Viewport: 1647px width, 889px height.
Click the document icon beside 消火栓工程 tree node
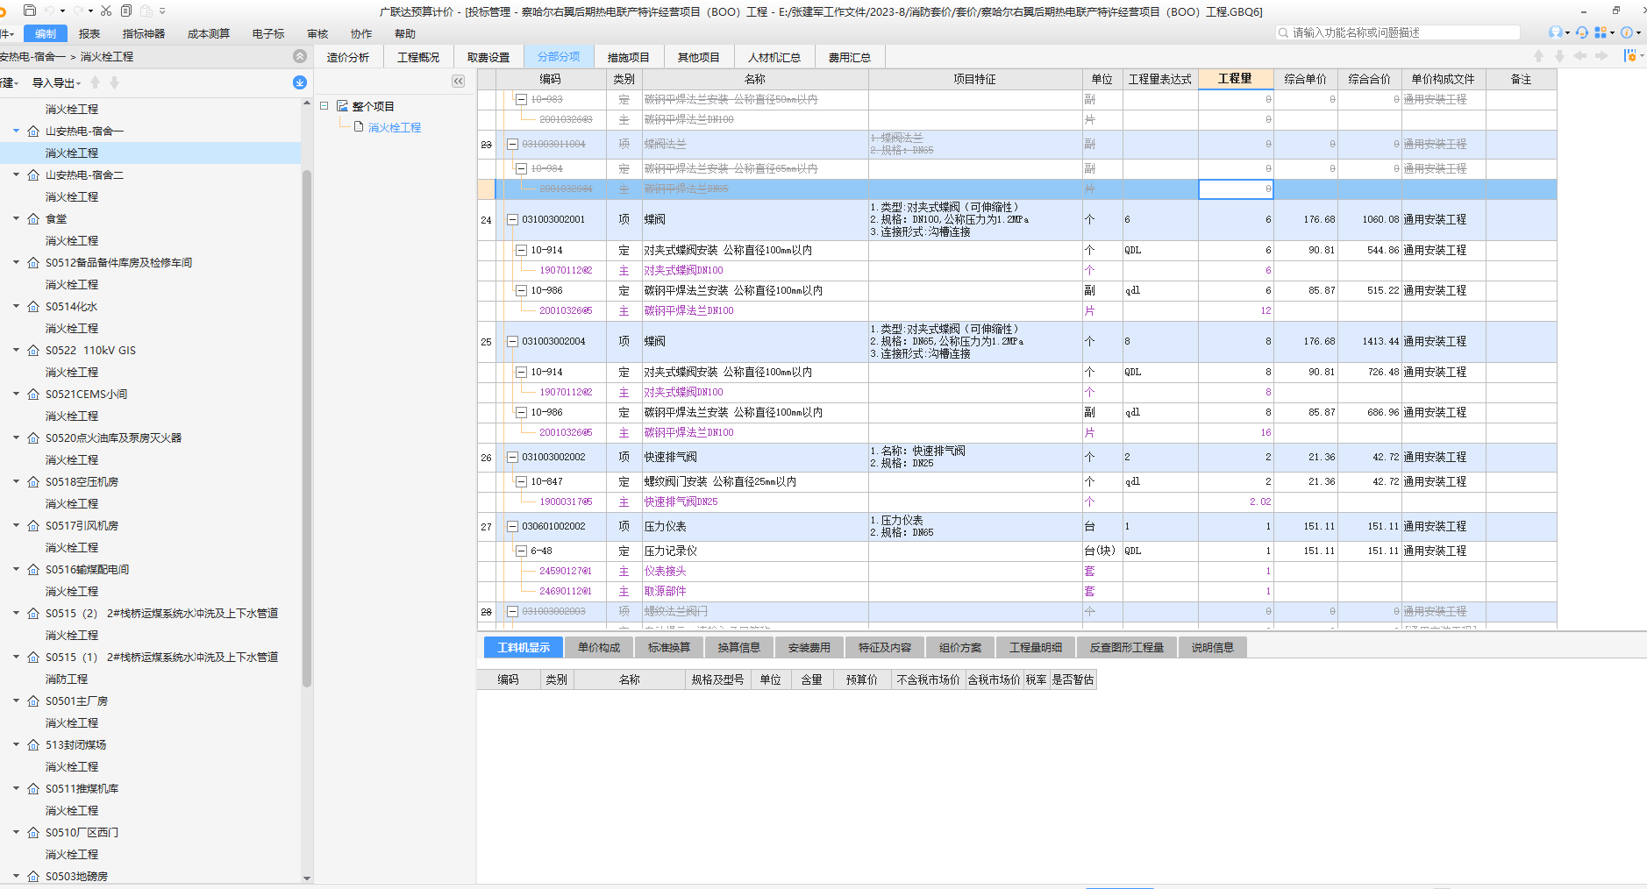coord(359,127)
